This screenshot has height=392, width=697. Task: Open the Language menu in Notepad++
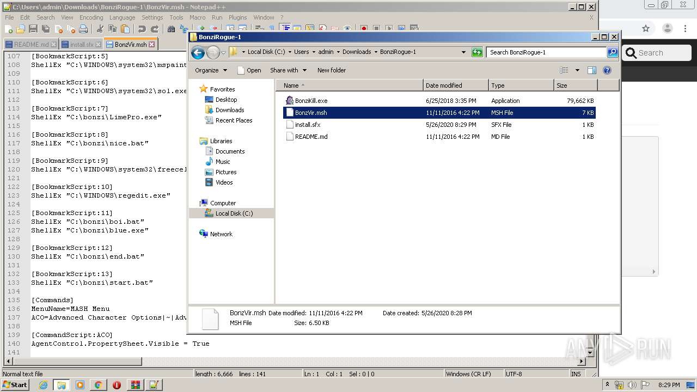tap(122, 17)
